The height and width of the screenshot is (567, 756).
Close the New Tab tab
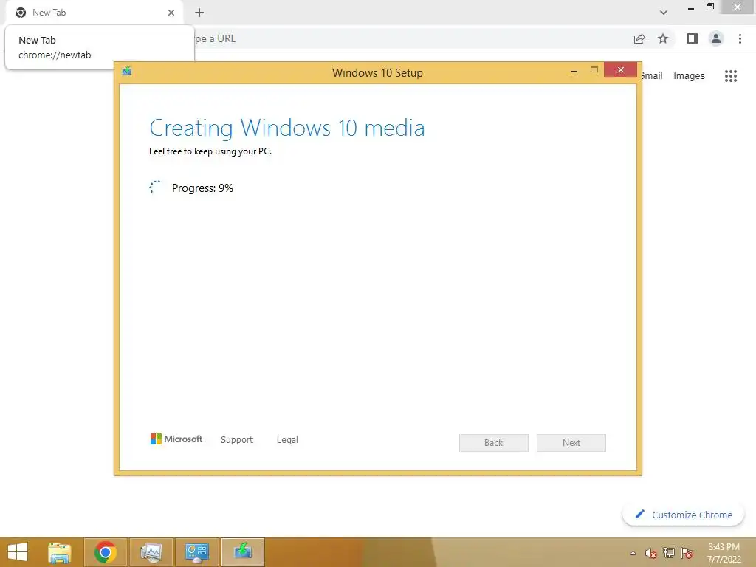pos(171,13)
